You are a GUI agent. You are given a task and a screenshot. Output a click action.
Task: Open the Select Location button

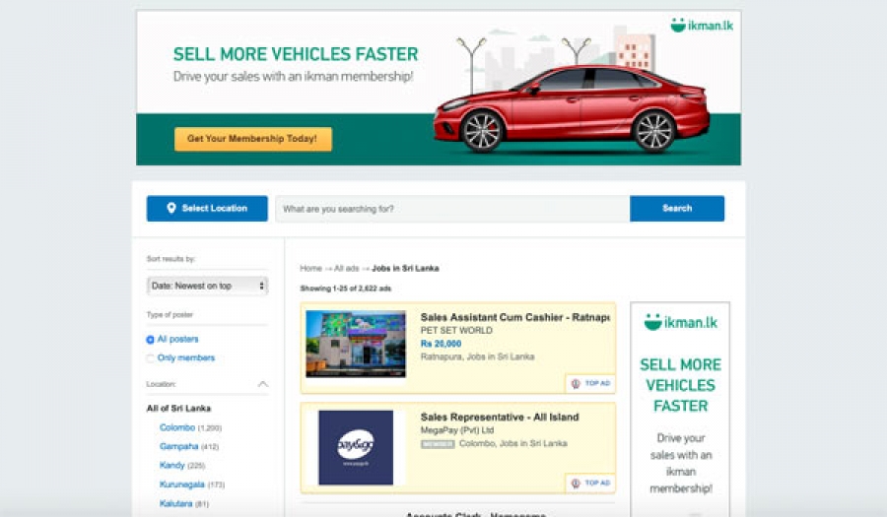tap(207, 209)
